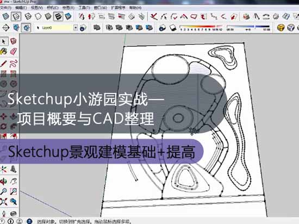Open the 扩展程序 menu
The height and width of the screenshot is (224, 299).
(x=118, y=8)
